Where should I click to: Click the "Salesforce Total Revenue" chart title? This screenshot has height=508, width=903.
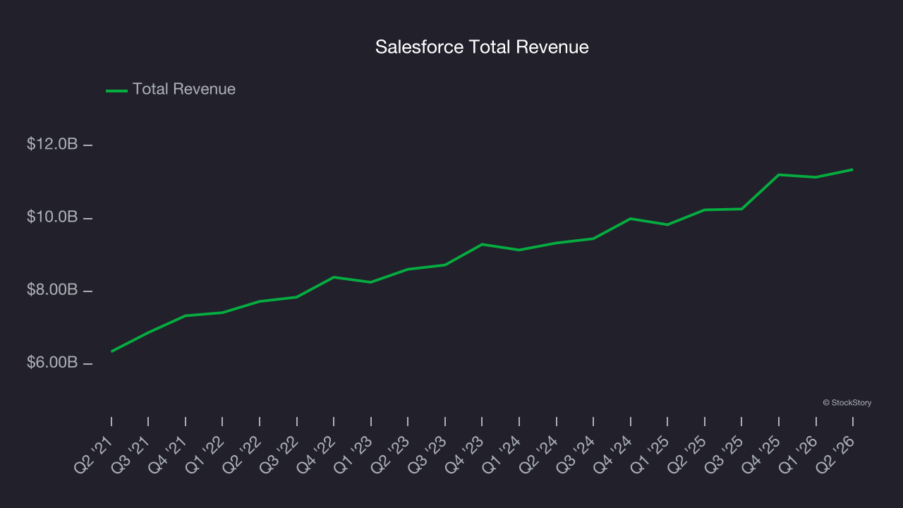pos(482,47)
